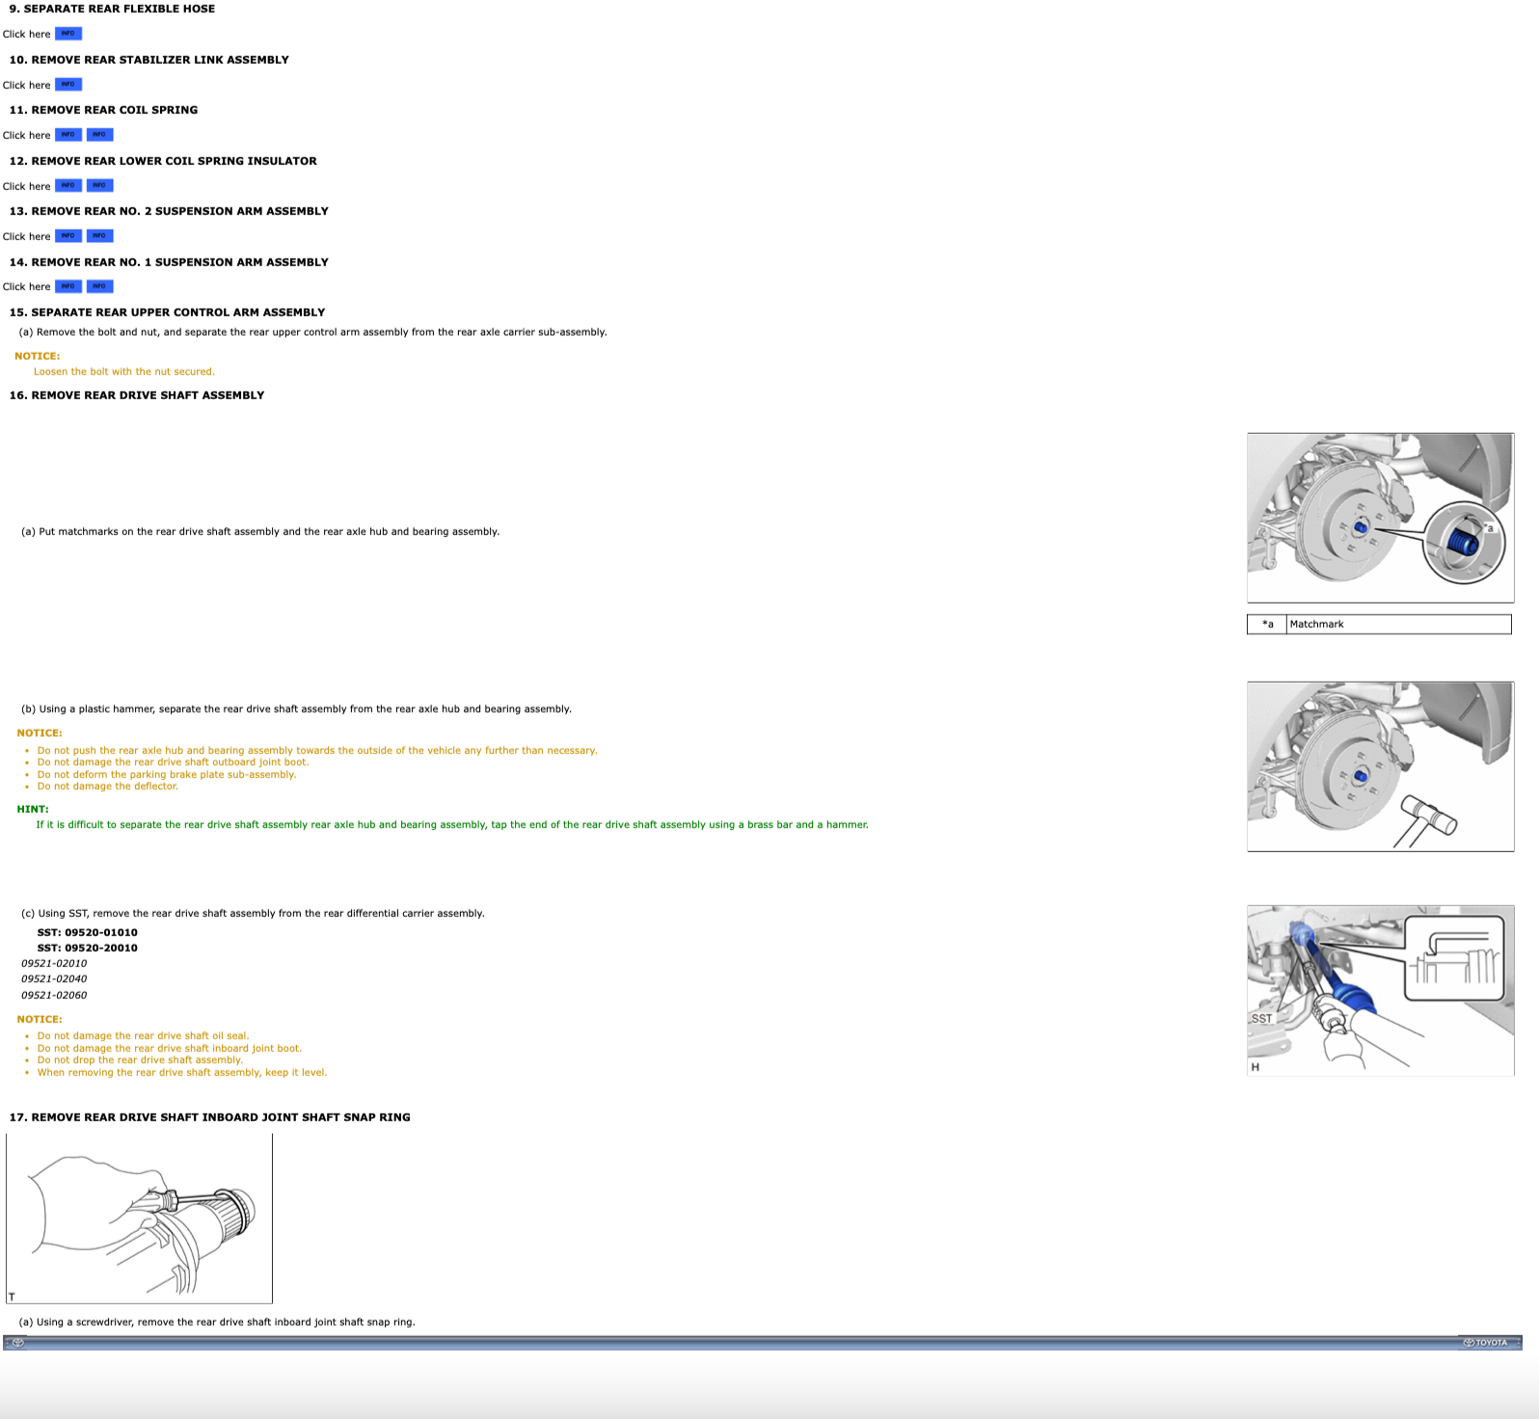Open second INFO icon under step 14 No. 1 suspension arm

pyautogui.click(x=100, y=286)
